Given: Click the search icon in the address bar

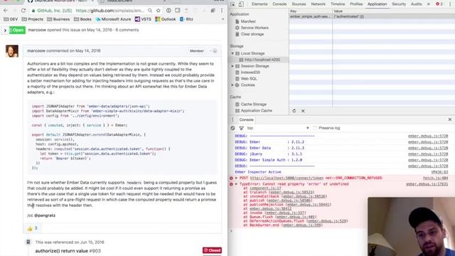Looking at the screenshot, I should [x=150, y=11].
